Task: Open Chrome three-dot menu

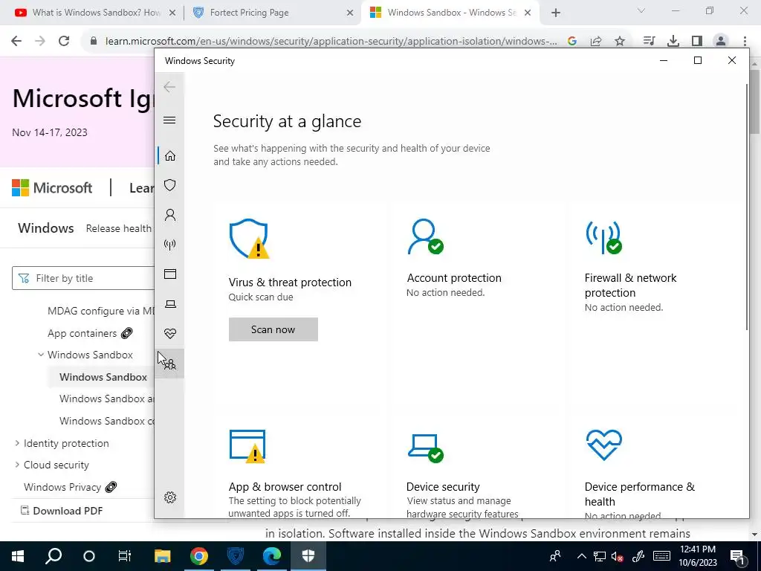Action: coord(745,42)
